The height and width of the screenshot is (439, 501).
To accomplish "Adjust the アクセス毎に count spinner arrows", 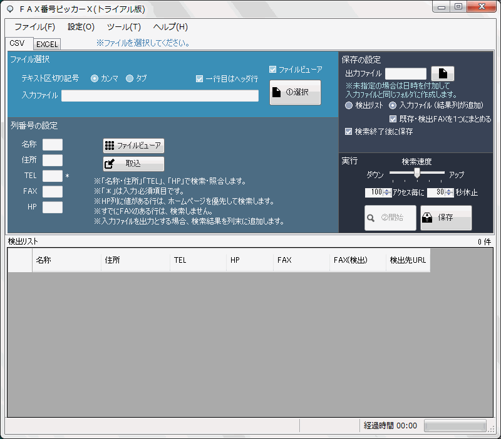I will (387, 193).
